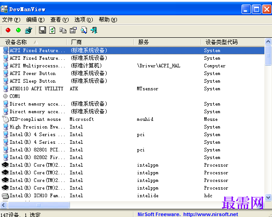Viewport: 272px width, 217px height.
Task: Click the DevManView title bar app icon
Action: coord(4,9)
